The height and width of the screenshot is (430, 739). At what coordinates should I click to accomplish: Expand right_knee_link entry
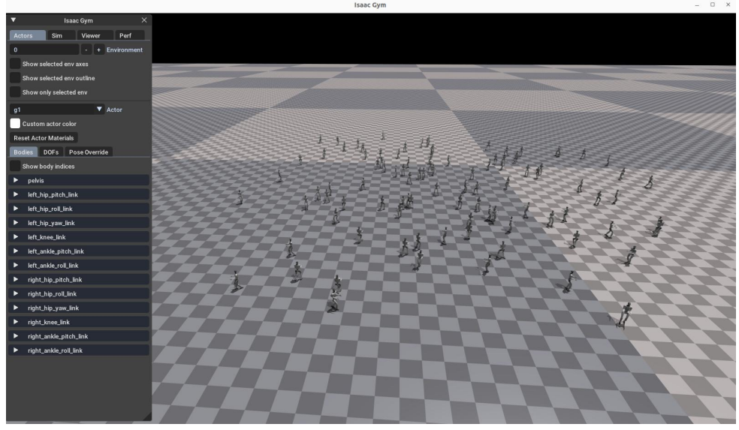[16, 321]
